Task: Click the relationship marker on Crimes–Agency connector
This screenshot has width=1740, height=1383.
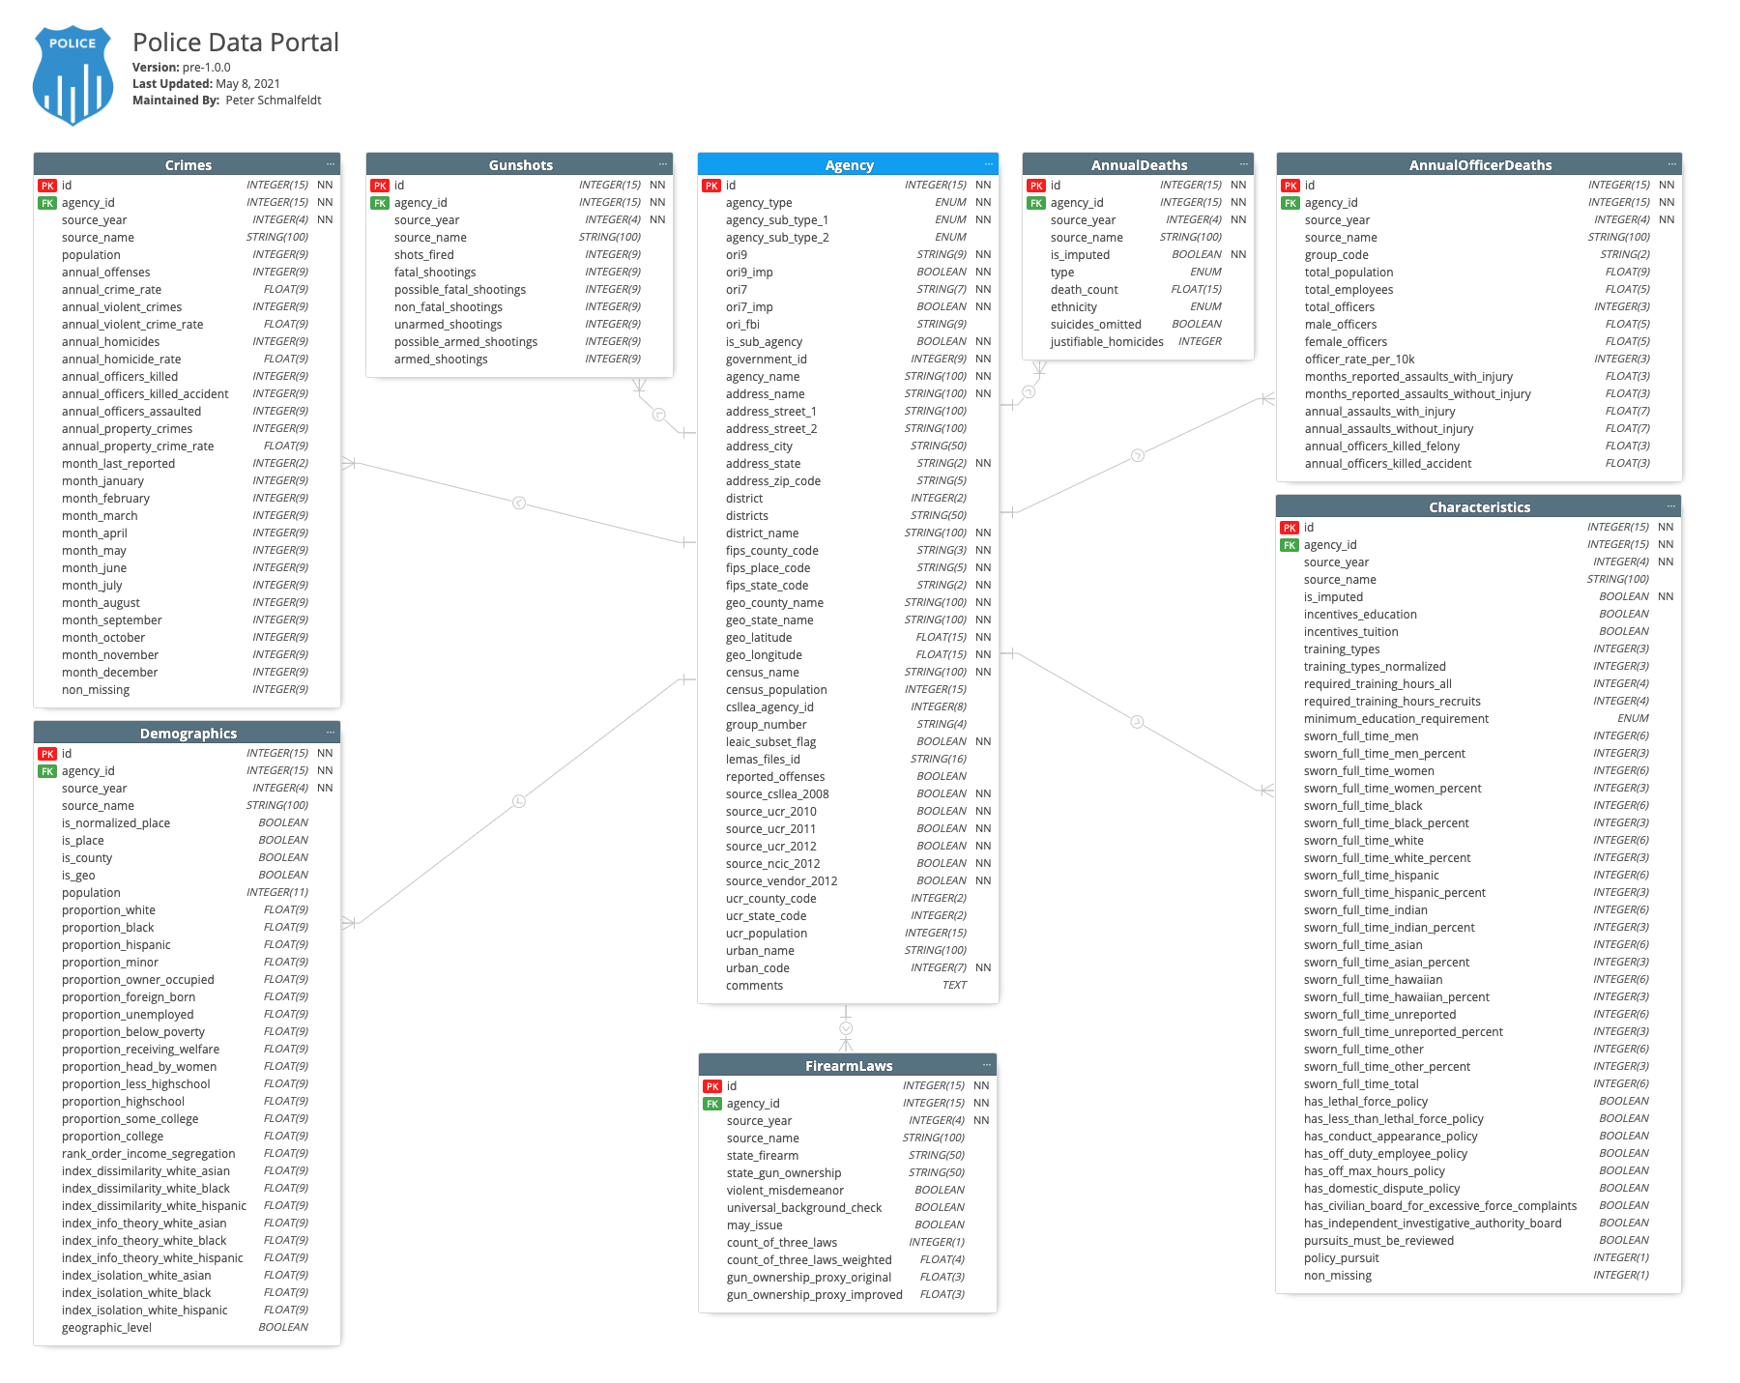Action: 519,503
